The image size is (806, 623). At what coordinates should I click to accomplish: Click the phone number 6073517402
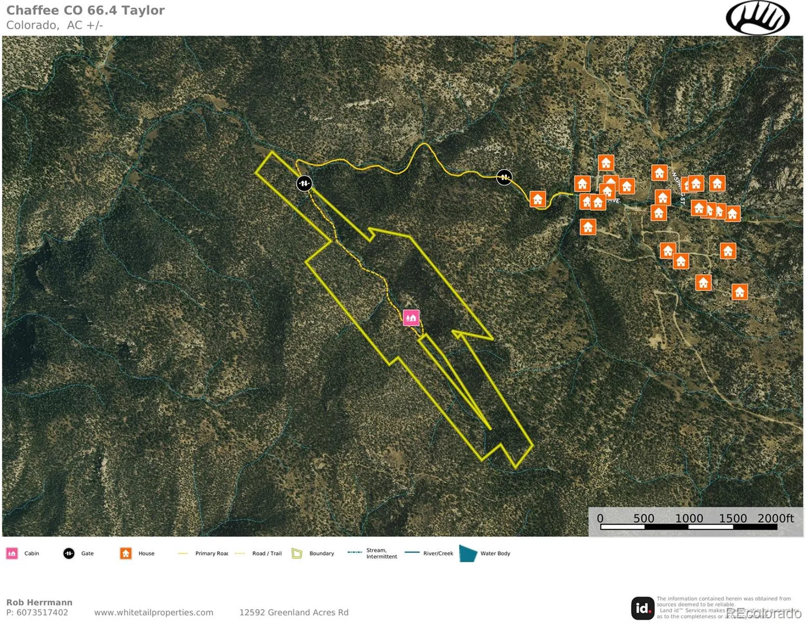coord(42,613)
